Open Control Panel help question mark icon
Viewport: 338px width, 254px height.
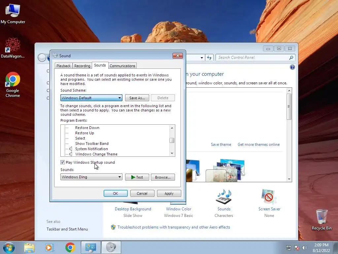click(292, 67)
